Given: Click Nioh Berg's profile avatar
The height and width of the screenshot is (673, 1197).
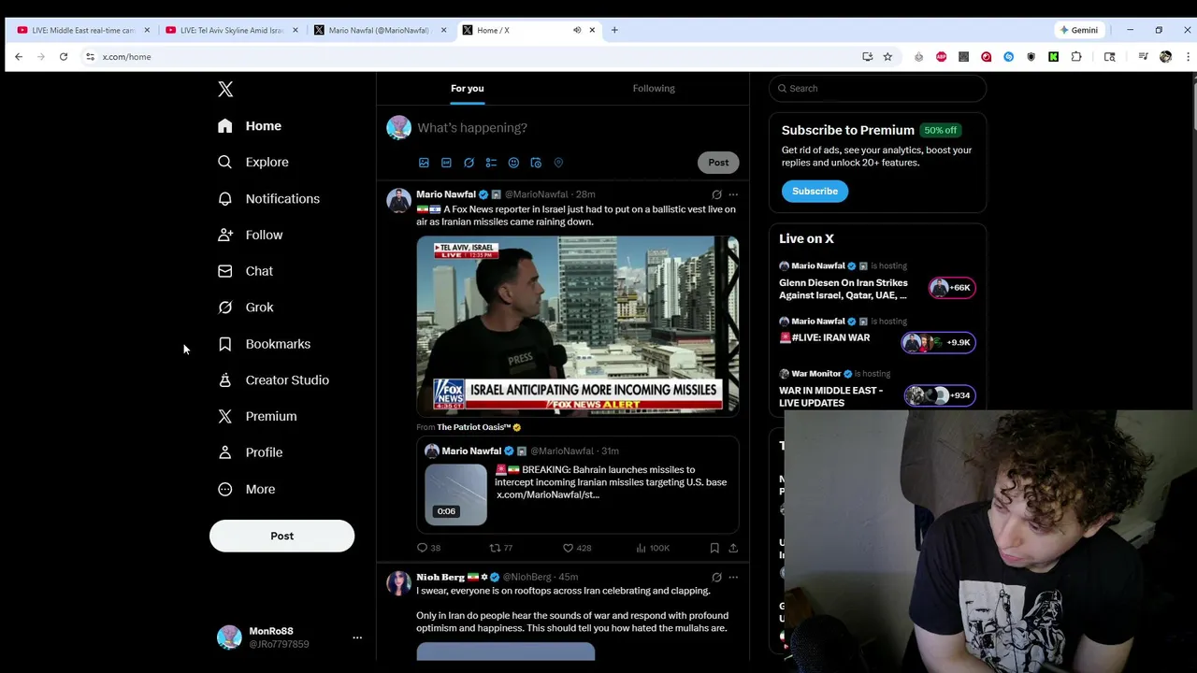Looking at the screenshot, I should [x=399, y=584].
